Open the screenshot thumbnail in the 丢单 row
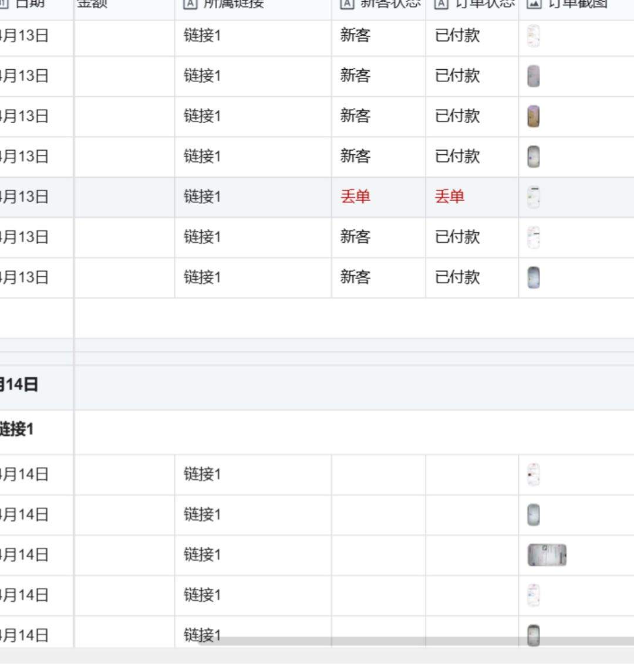This screenshot has height=664, width=634. [534, 197]
